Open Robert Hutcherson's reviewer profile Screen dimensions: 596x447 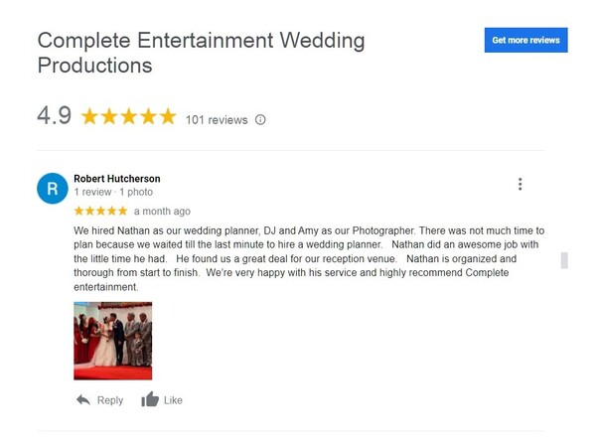pos(117,179)
